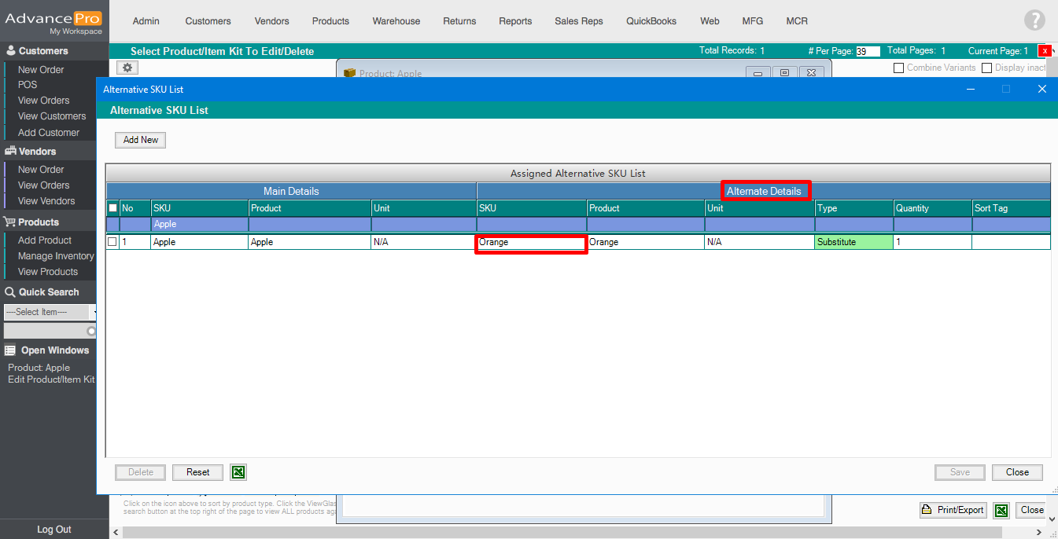Open the Select Item dropdown
The image size is (1058, 539).
coord(50,312)
